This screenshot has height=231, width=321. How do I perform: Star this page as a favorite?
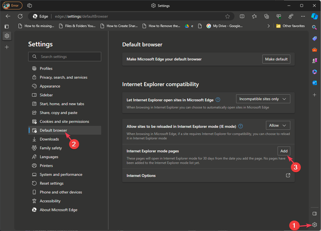[228, 16]
